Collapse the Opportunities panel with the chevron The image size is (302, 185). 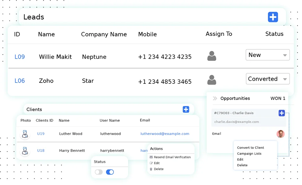pos(215,98)
